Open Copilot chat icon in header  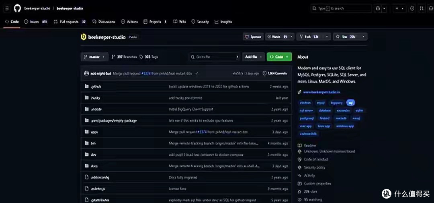(378, 8)
